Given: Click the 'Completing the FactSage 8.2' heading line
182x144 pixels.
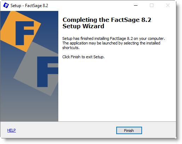Looking at the screenshot, I should click(x=107, y=20).
